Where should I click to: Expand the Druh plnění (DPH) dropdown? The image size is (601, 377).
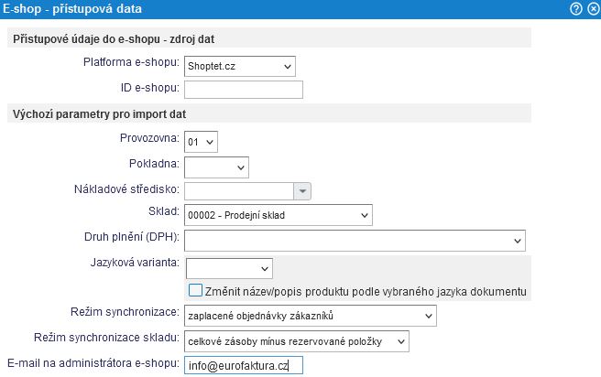[x=355, y=241]
